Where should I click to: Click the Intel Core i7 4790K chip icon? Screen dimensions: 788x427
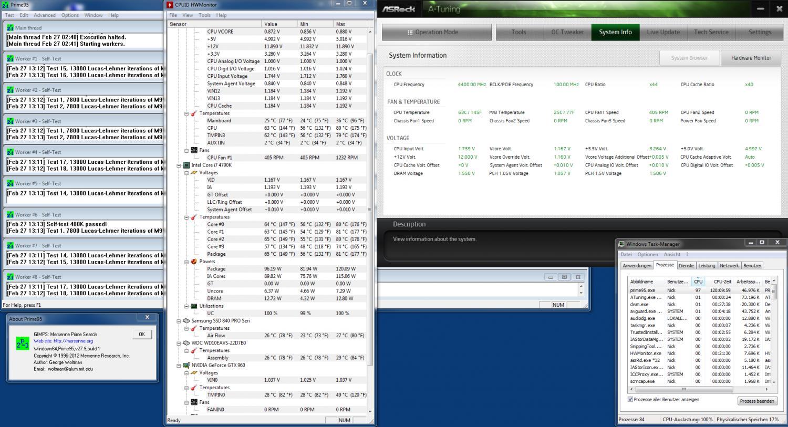coord(186,165)
